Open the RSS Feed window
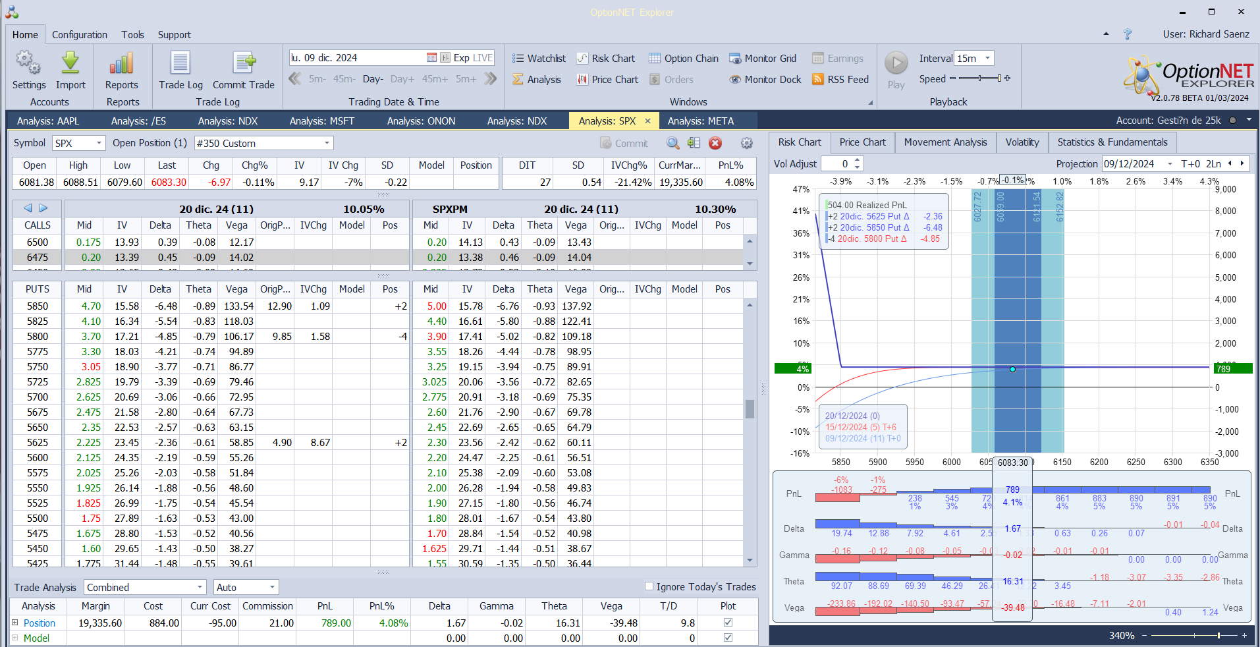Screen dimensions: 1260x647 (x=840, y=80)
